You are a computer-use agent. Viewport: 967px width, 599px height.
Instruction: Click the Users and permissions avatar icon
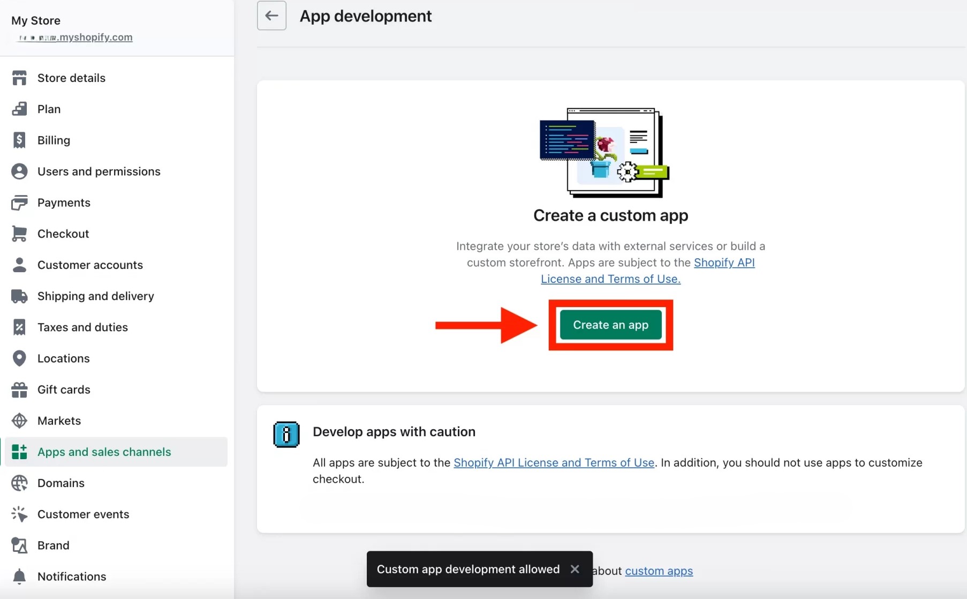tap(19, 171)
